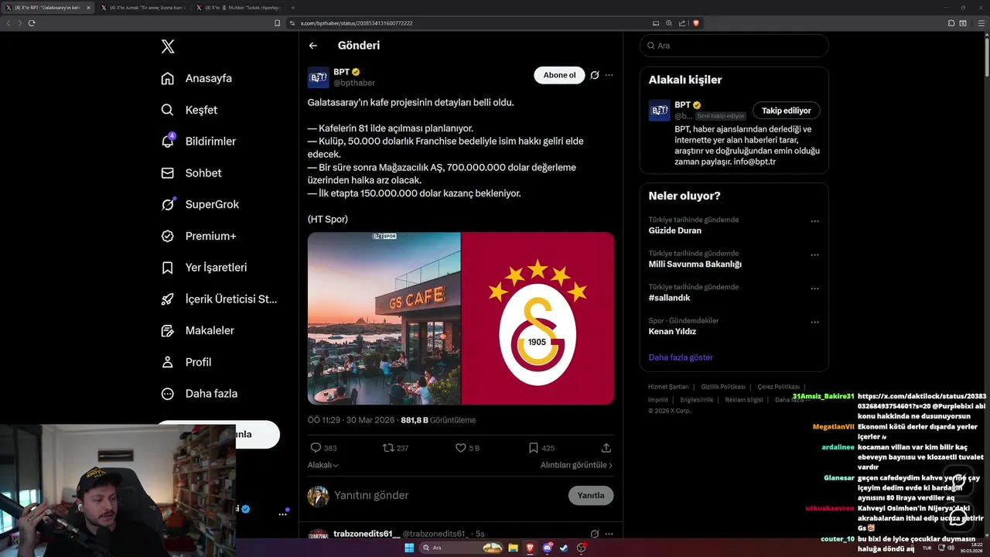Screen dimensions: 990x557
Task: Click the share icon on the post
Action: pyautogui.click(x=606, y=448)
